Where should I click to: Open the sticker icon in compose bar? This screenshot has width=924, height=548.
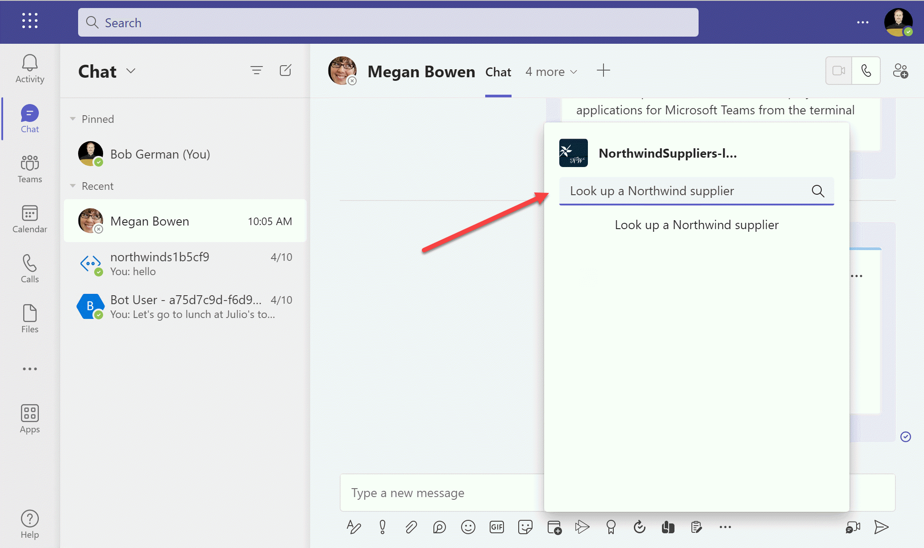click(526, 527)
